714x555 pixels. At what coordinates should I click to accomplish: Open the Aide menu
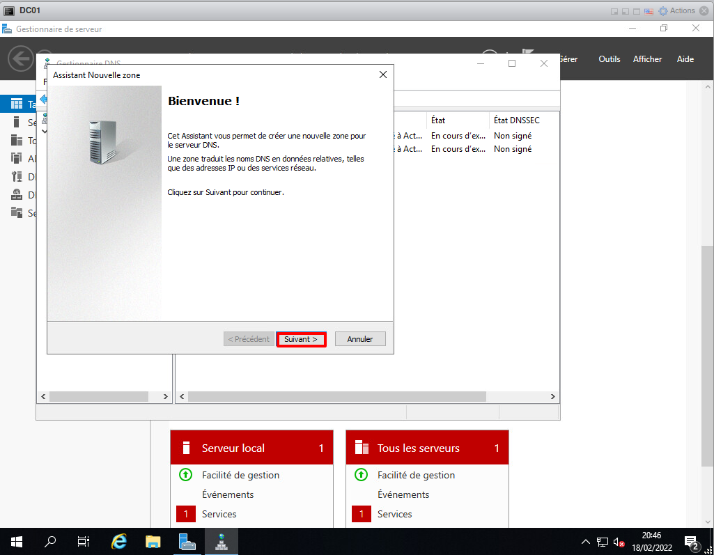coord(685,59)
